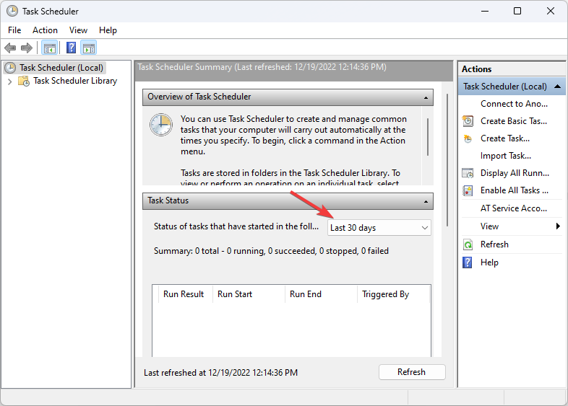Click the blue Help toolbar icon
The image size is (568, 406).
71,48
